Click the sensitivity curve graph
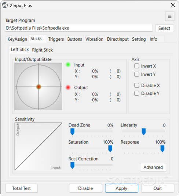Screen dimensions: 179x196 pos(39,147)
